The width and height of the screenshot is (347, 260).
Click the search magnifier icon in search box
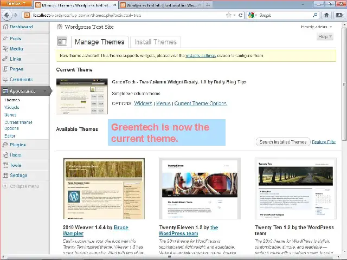pyautogui.click(x=315, y=15)
